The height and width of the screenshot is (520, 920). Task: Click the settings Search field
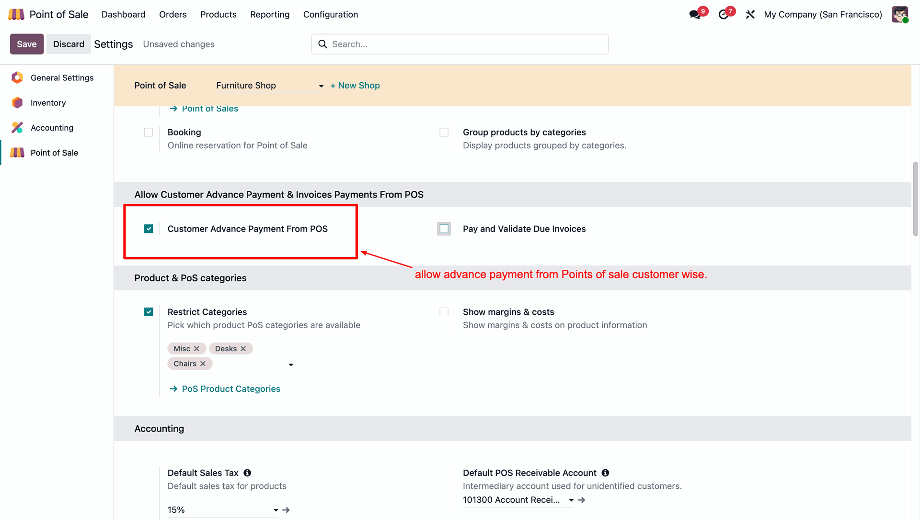(x=460, y=44)
